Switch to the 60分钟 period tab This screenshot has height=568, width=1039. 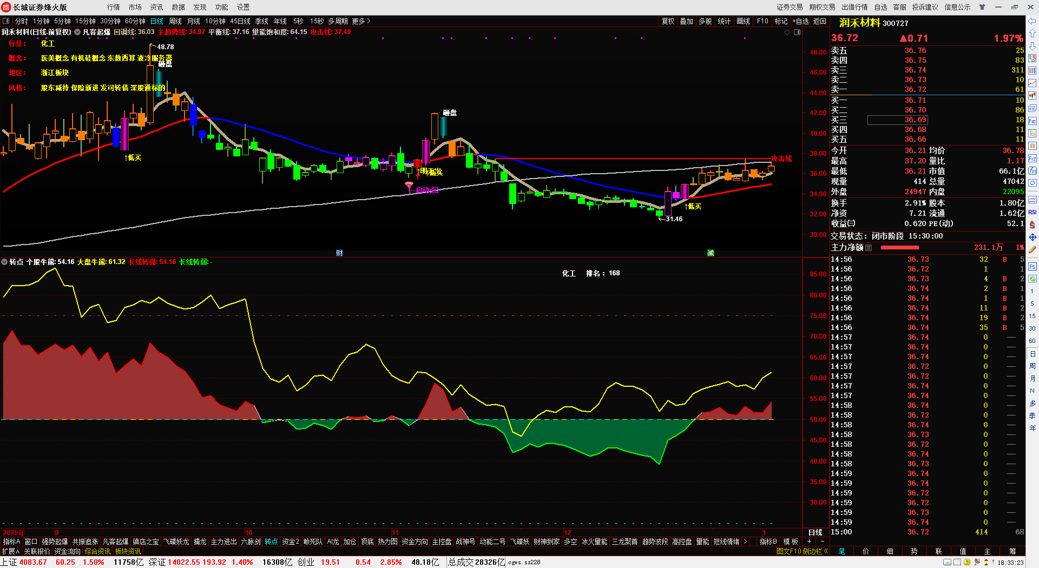[x=135, y=21]
